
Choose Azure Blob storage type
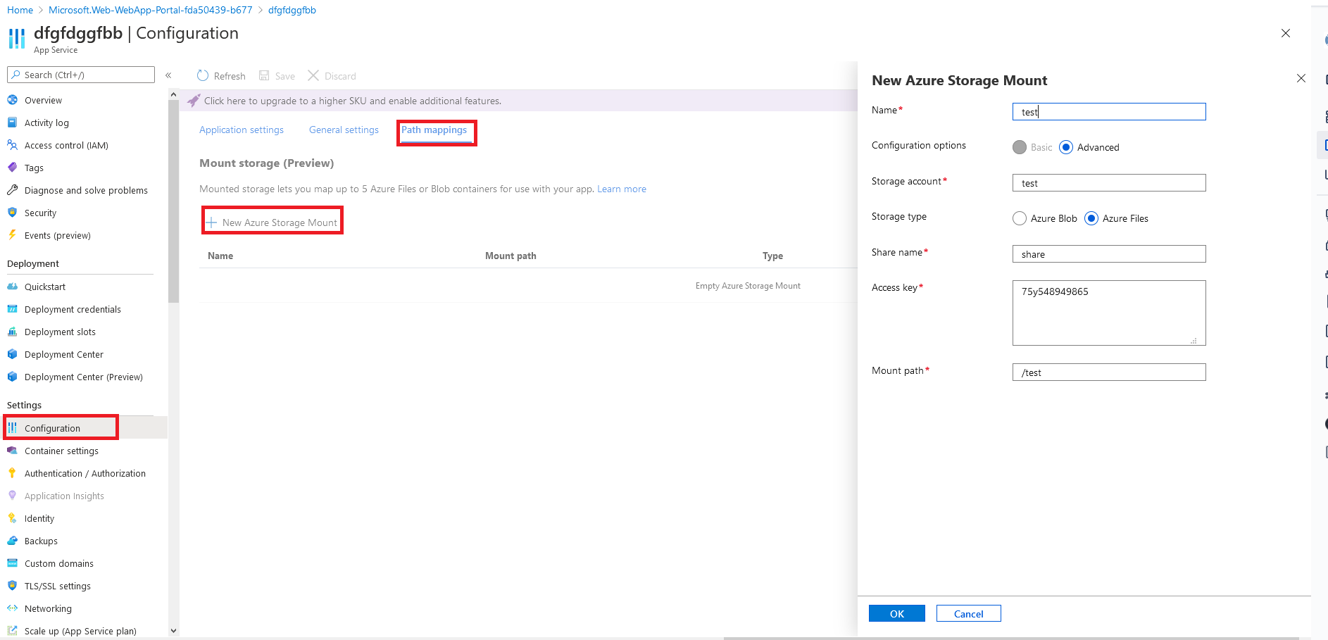(1020, 218)
